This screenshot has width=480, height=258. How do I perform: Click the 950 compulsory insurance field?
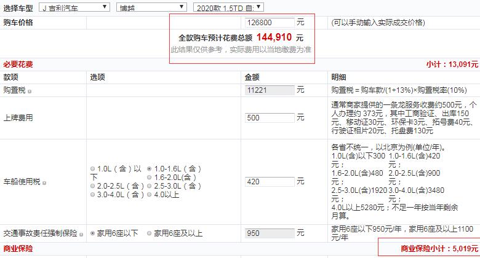(x=270, y=233)
